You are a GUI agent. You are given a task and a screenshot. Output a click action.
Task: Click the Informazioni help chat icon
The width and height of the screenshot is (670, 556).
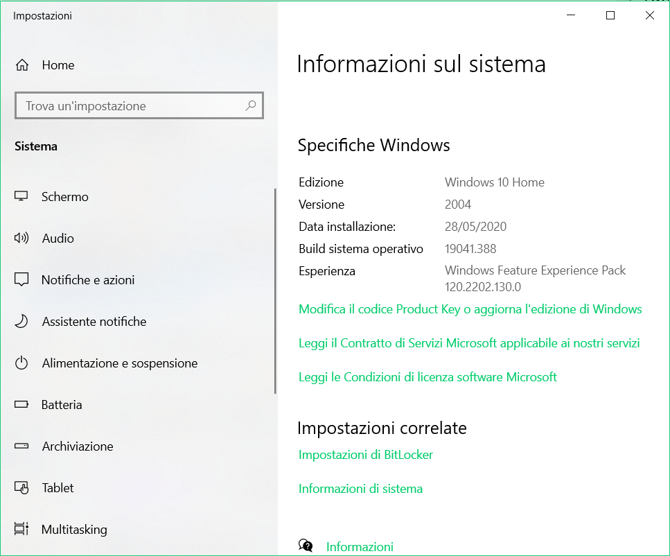tap(306, 546)
